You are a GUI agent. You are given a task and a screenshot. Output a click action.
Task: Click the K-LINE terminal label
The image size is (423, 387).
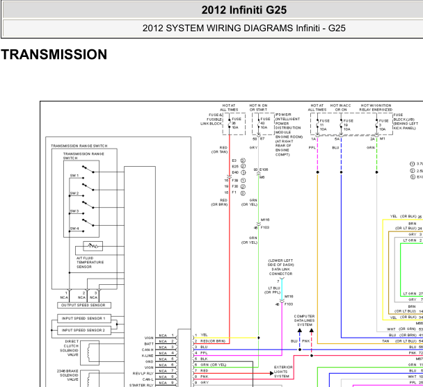[147, 356]
